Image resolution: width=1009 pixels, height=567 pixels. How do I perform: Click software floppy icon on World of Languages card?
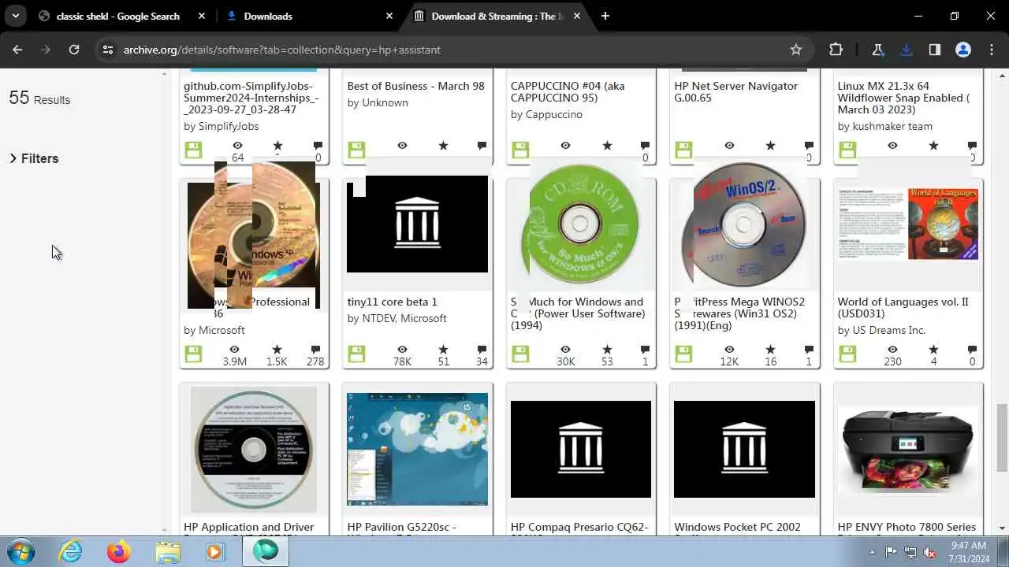[x=847, y=354]
